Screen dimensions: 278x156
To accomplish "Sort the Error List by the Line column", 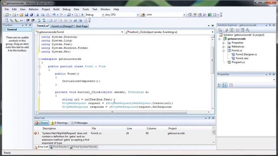I will click(129, 128).
